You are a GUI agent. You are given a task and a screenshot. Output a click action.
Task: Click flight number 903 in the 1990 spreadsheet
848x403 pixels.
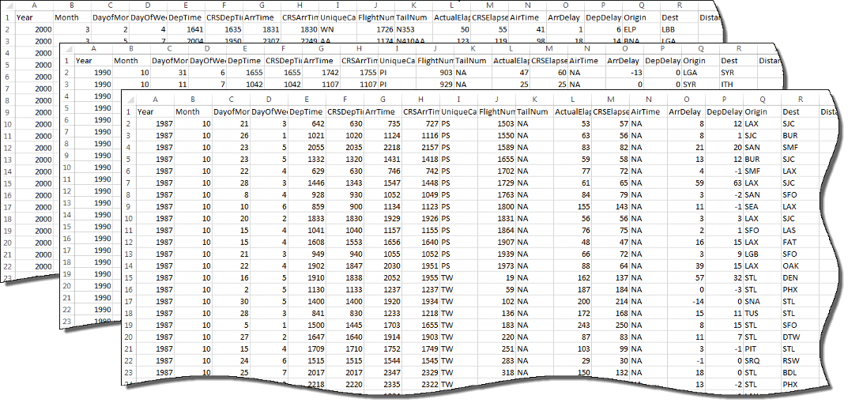(435, 73)
